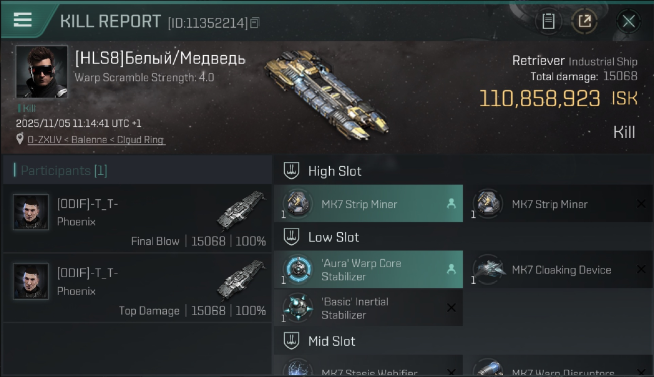The width and height of the screenshot is (654, 377).
Task: Click the share export icon
Action: coord(584,21)
